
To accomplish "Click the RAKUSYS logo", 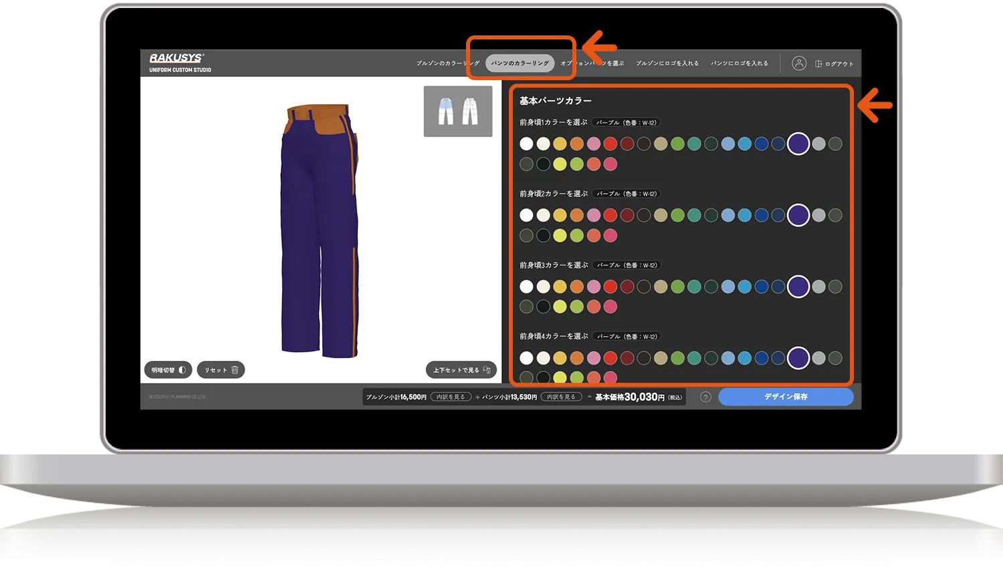I will (177, 58).
